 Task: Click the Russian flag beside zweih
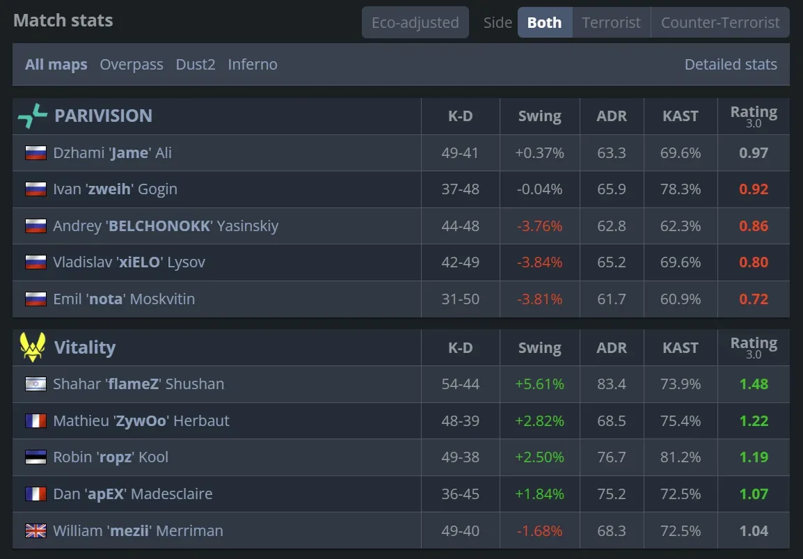35,189
